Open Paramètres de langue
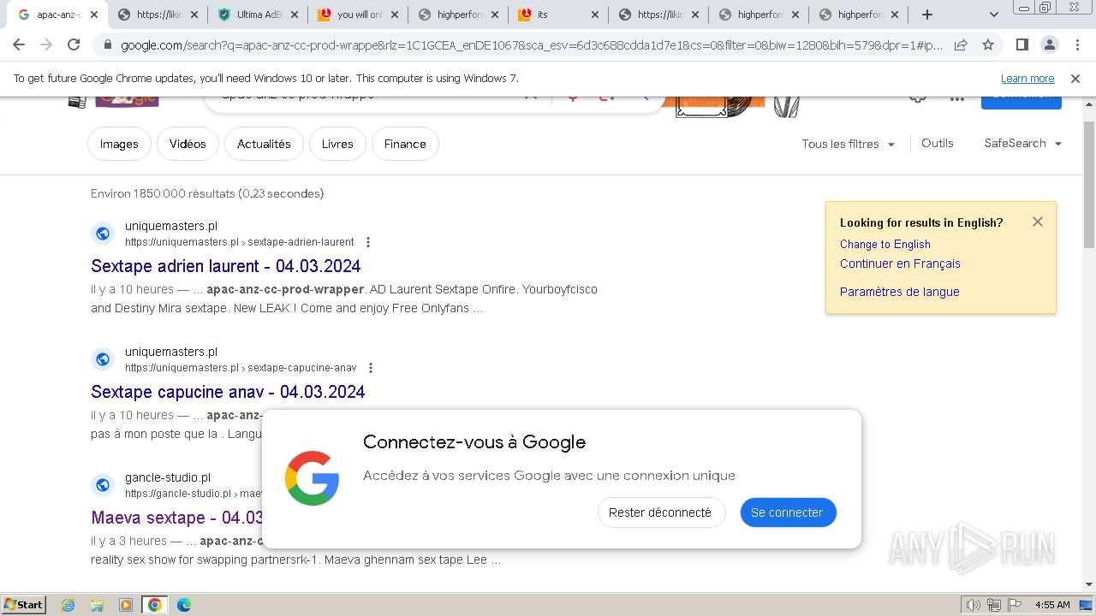The image size is (1096, 616). [x=899, y=292]
